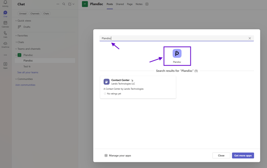Click the add a tab plus icon
This screenshot has width=267, height=168.
(x=147, y=4)
